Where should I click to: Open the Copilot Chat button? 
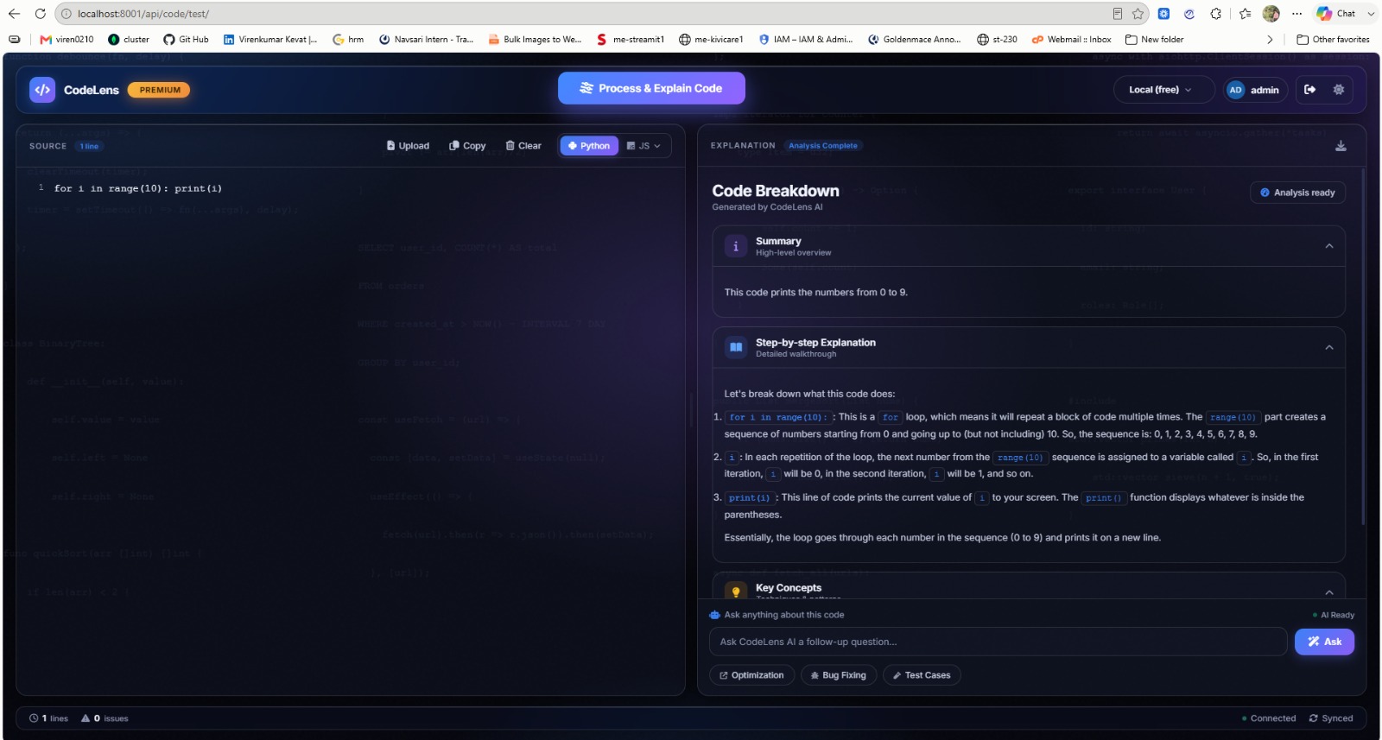(1335, 14)
